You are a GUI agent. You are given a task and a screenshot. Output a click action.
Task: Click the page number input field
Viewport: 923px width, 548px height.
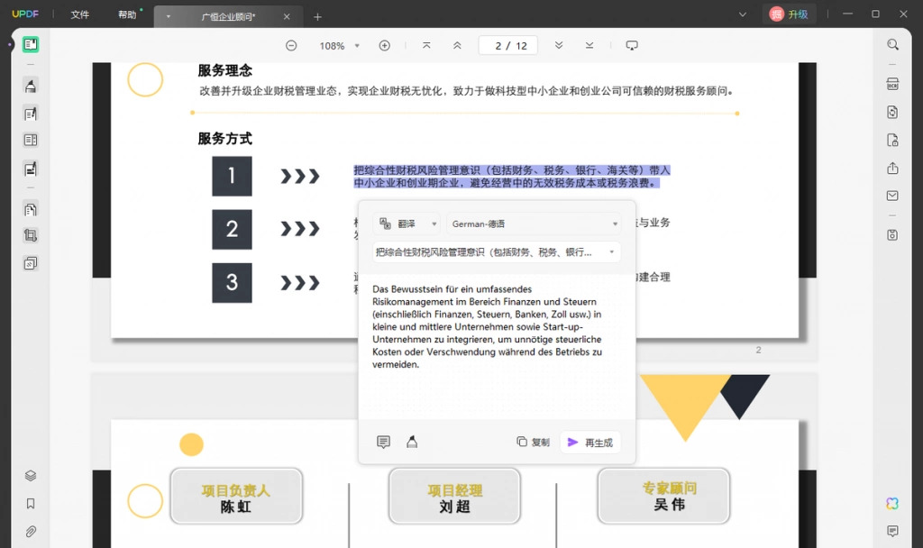[508, 45]
